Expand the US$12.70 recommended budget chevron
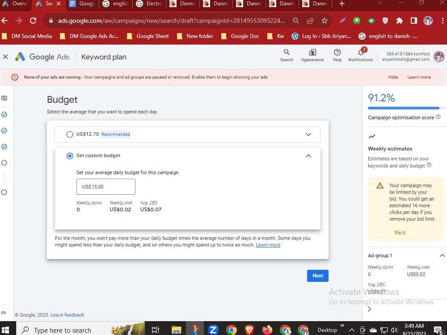The width and height of the screenshot is (447, 335). (x=308, y=134)
